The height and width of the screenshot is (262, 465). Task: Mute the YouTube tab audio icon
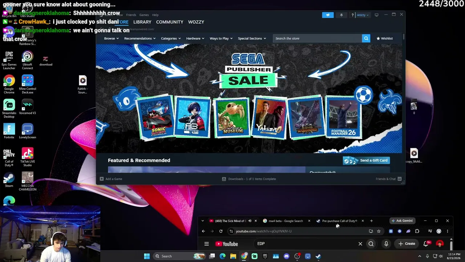coord(250,221)
